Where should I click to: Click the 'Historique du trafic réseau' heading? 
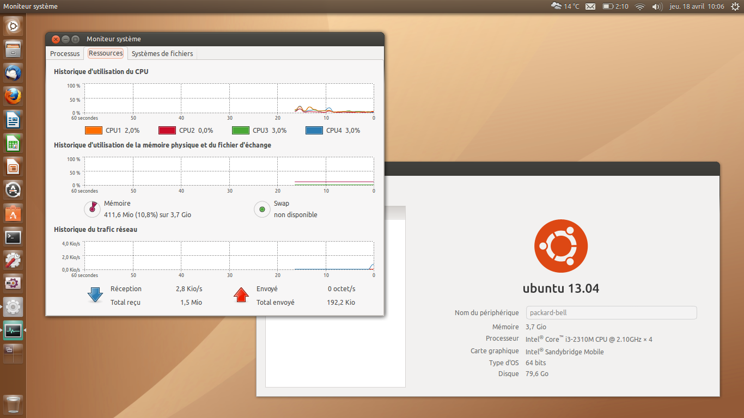pyautogui.click(x=95, y=230)
